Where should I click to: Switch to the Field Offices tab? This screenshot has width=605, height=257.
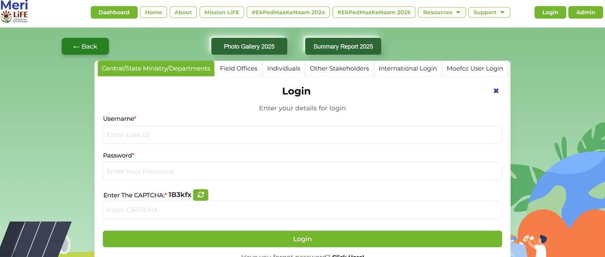[x=238, y=68]
